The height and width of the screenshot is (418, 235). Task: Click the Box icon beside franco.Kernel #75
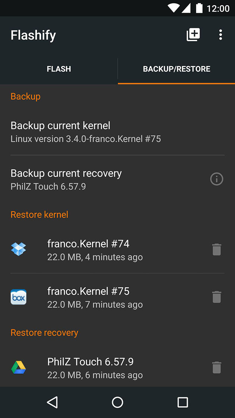[x=19, y=297]
